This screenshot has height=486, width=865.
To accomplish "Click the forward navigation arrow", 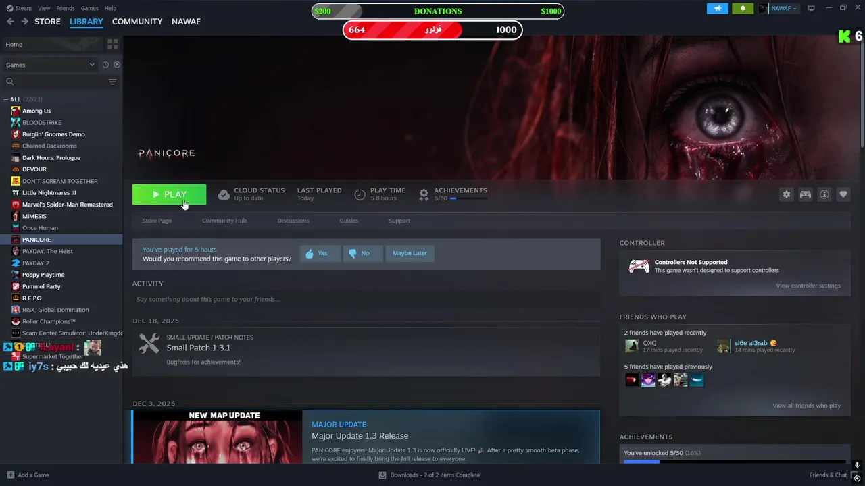I will 24,22.
